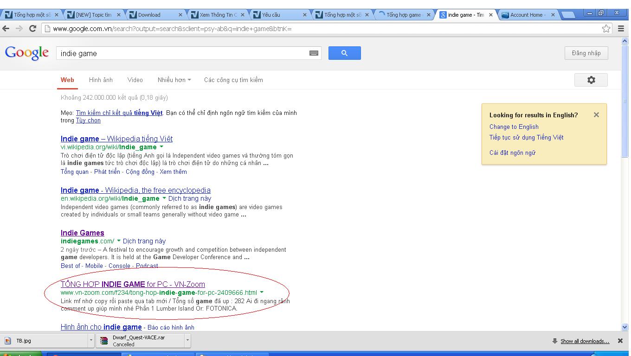Screen dimensions: 631x356
Task: Click the Google logo
Action: pos(27,53)
